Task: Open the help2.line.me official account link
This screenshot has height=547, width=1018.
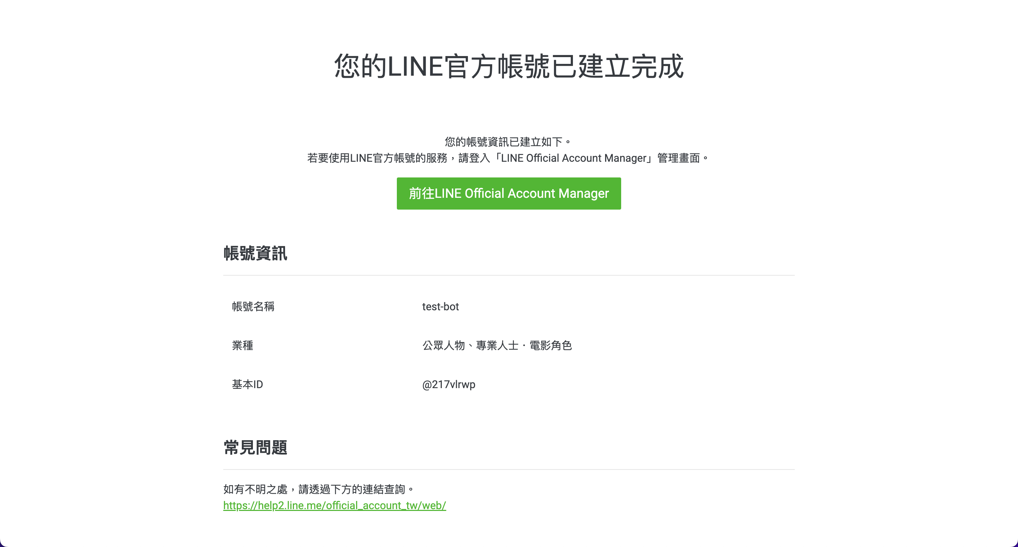Action: 334,506
